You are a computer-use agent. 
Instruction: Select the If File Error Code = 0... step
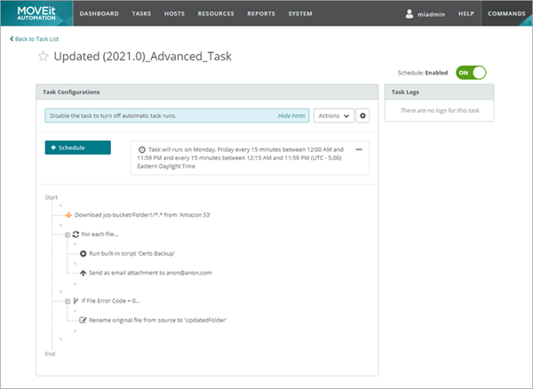point(110,301)
